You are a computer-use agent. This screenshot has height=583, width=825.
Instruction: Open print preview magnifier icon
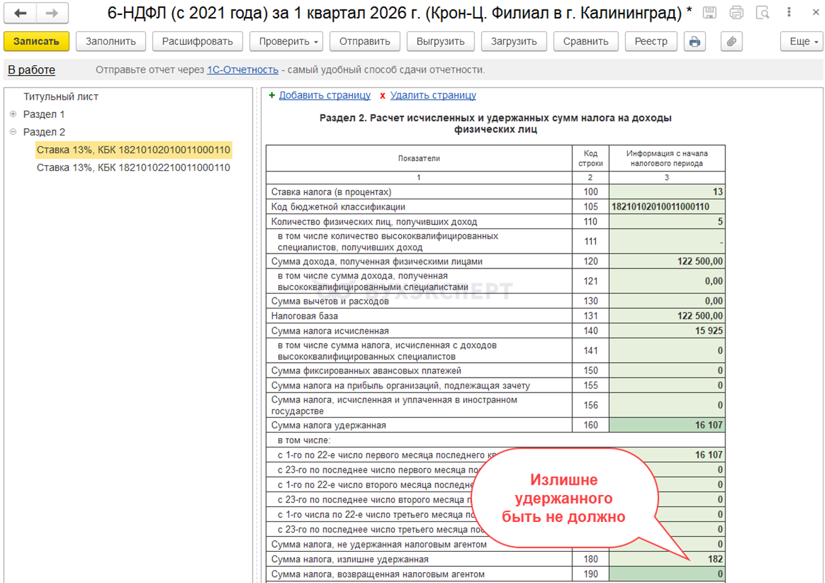(763, 13)
